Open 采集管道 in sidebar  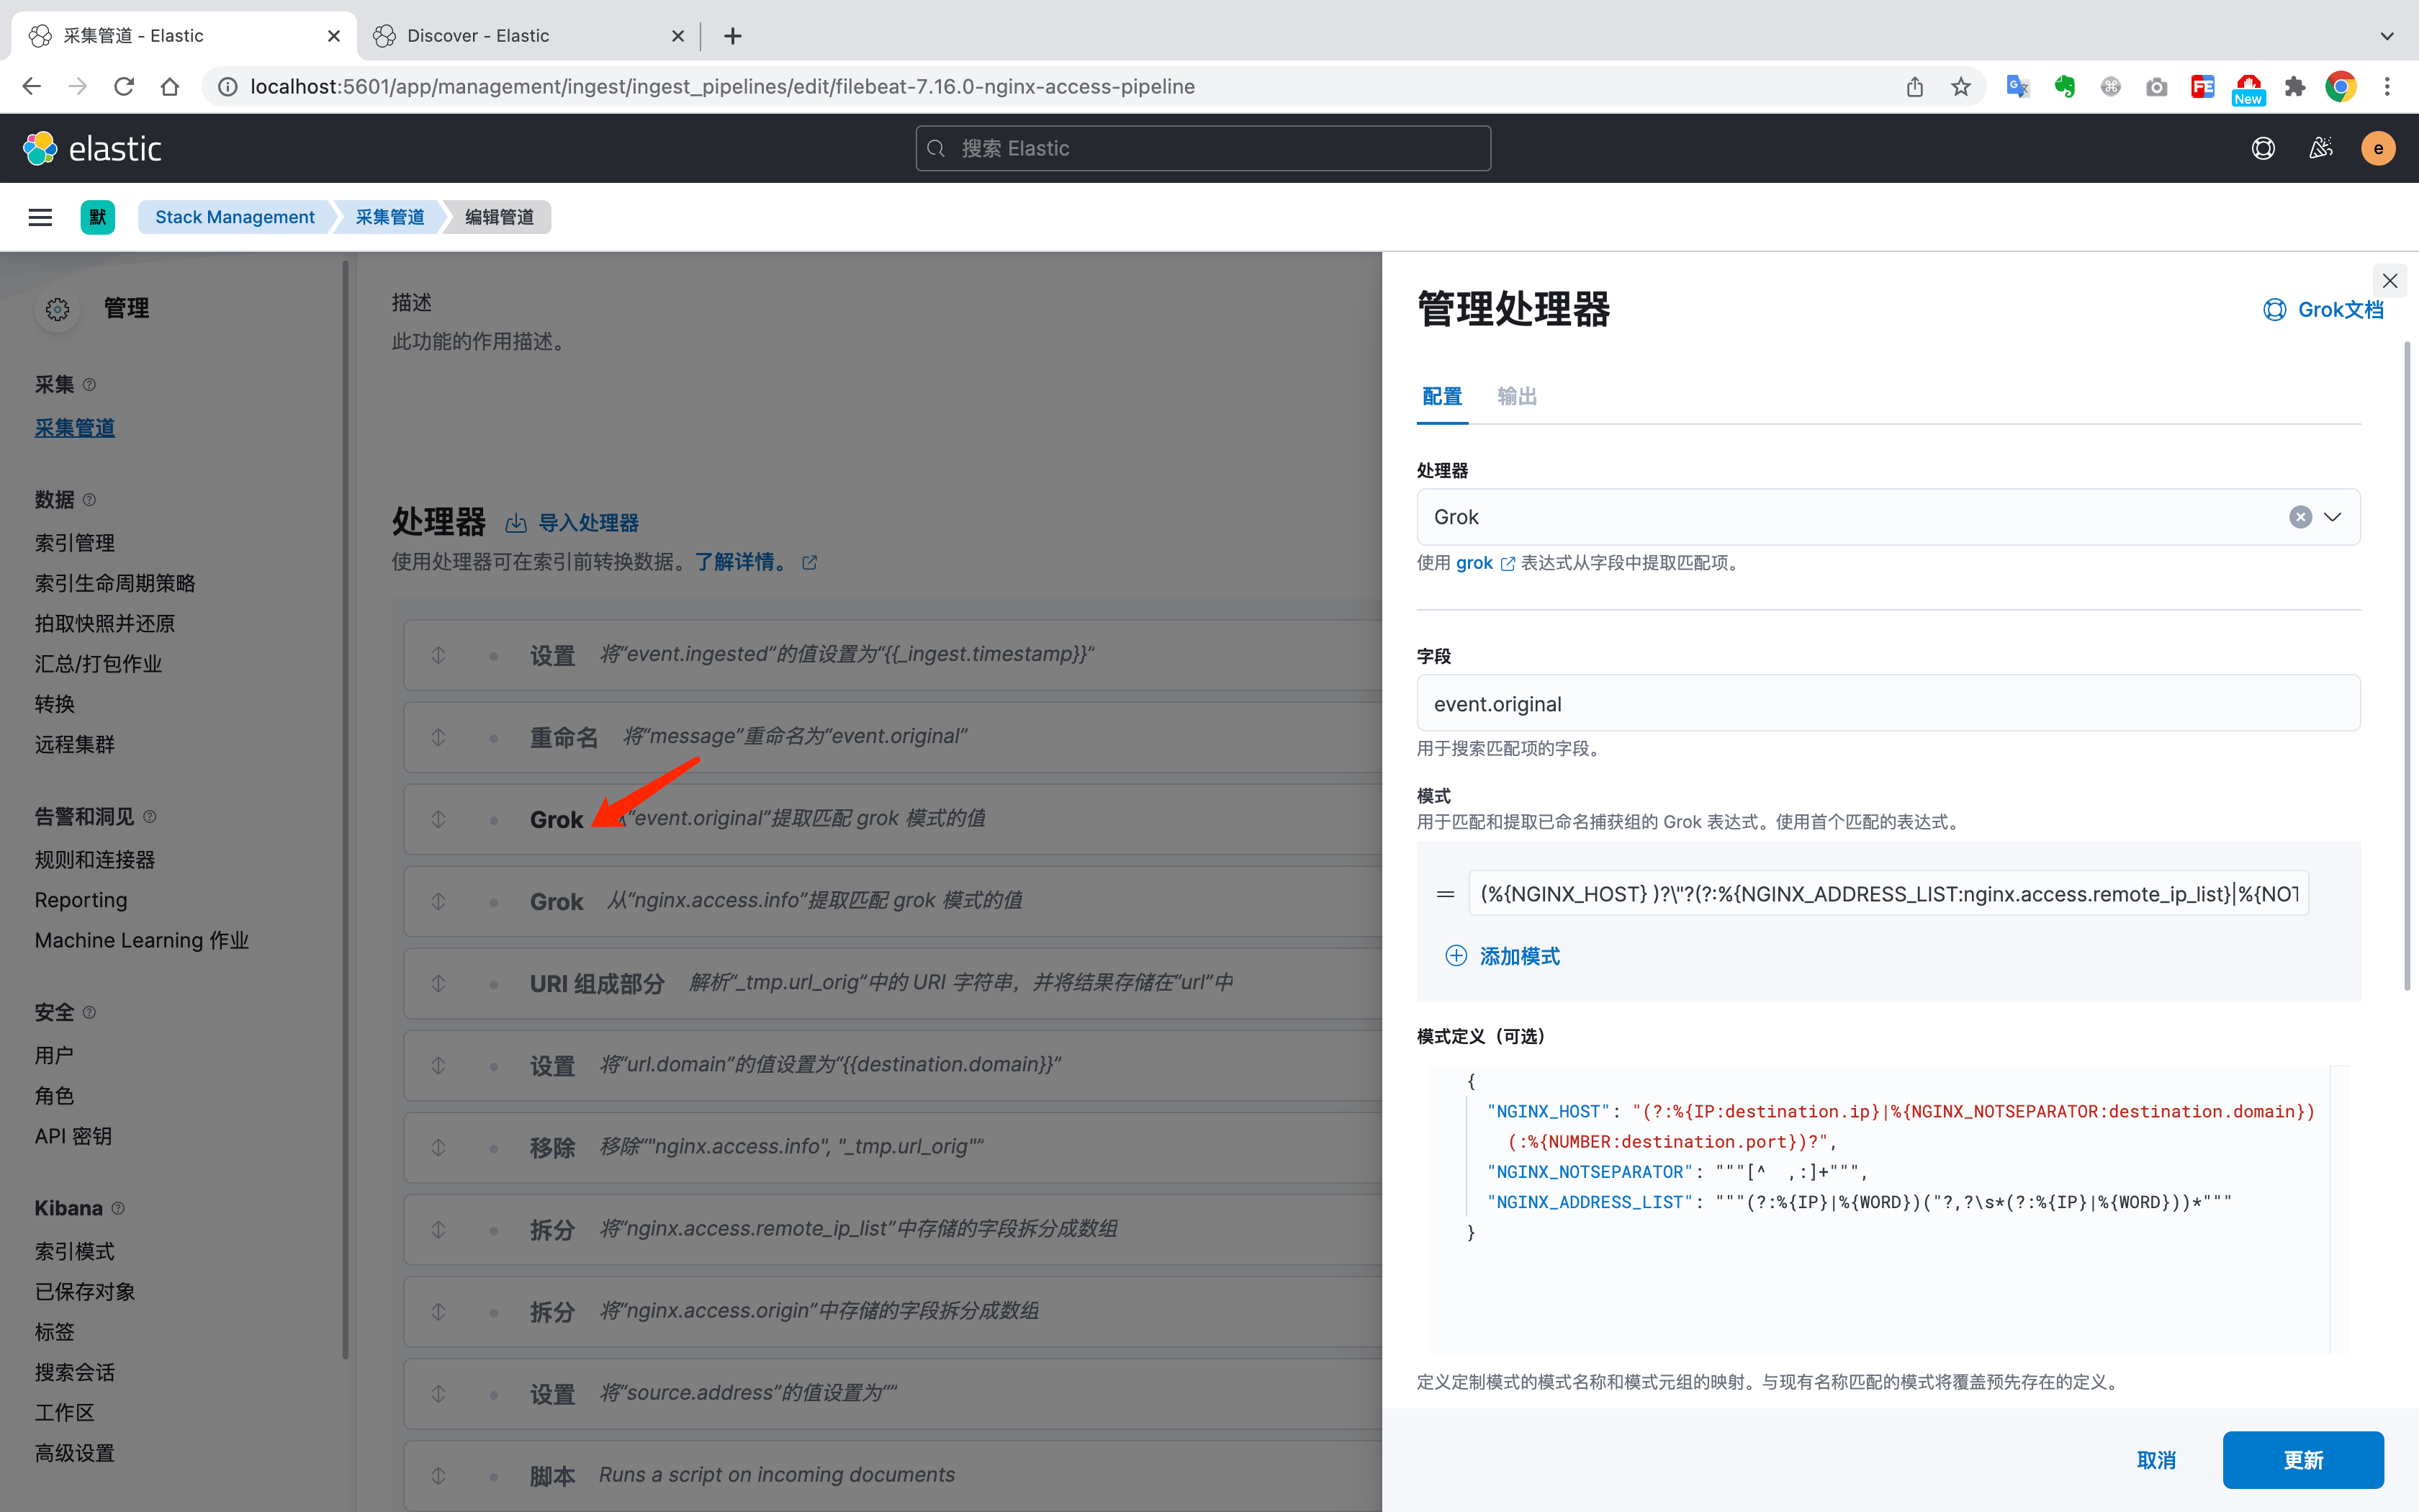[x=75, y=428]
